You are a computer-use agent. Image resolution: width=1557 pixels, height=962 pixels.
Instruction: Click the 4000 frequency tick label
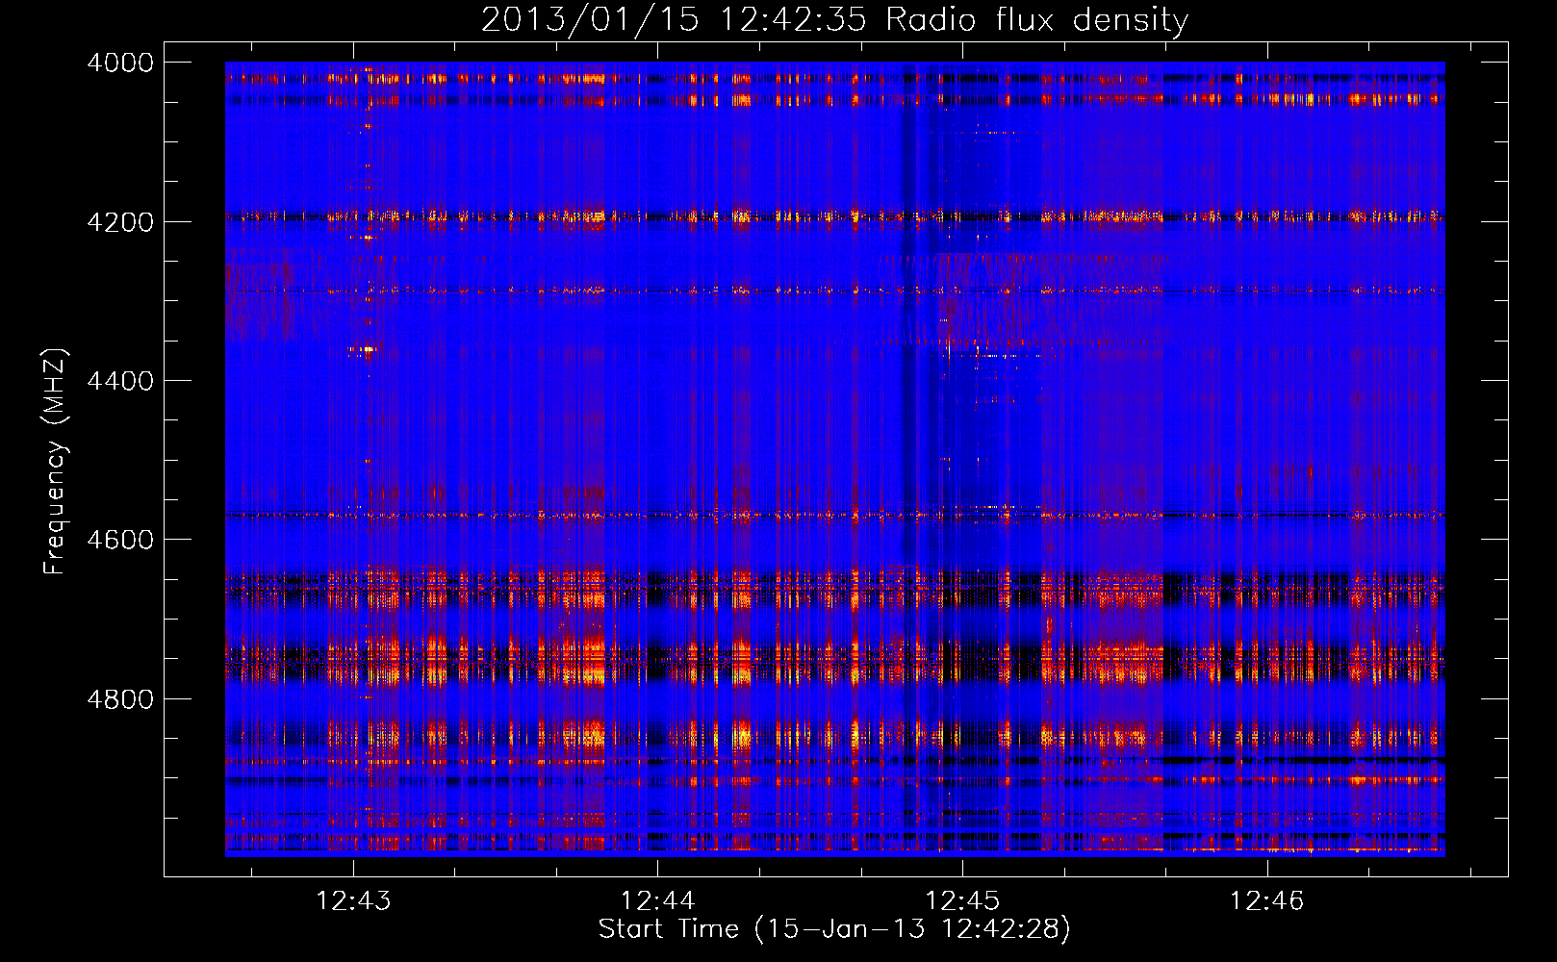tap(120, 63)
